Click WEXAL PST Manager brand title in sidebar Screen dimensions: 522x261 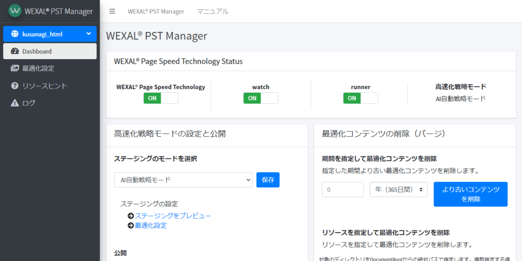pyautogui.click(x=59, y=11)
